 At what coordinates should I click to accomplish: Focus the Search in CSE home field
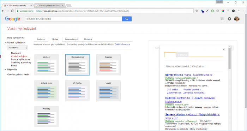[x=73, y=19]
